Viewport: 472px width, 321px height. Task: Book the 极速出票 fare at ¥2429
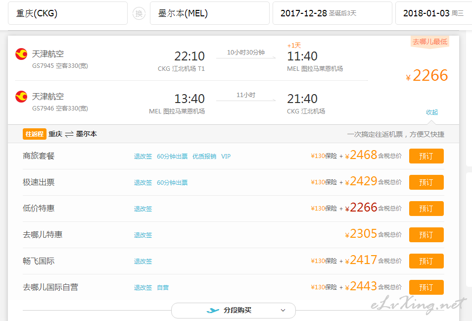point(426,182)
